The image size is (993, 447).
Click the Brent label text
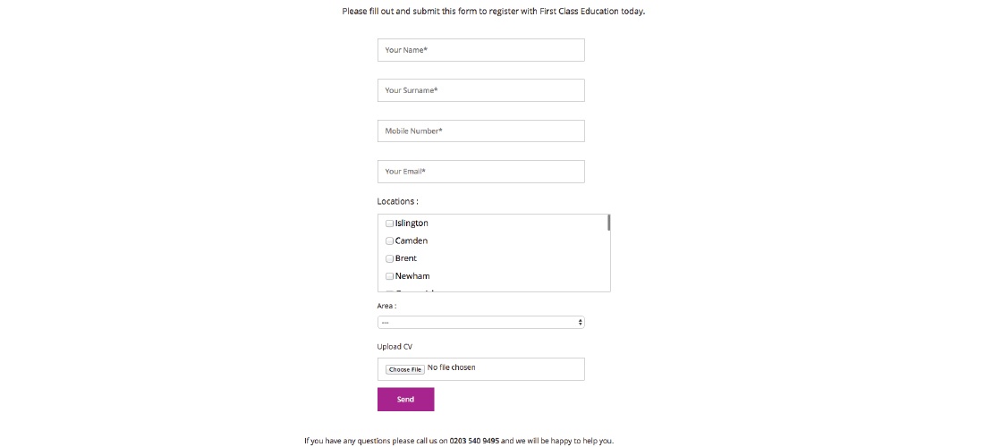[x=406, y=259]
